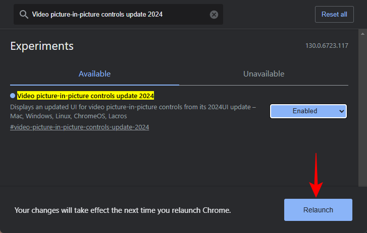Click the chevron arrow on the Enabled dropdown
Image resolution: width=367 pixels, height=233 pixels.
[x=342, y=111]
